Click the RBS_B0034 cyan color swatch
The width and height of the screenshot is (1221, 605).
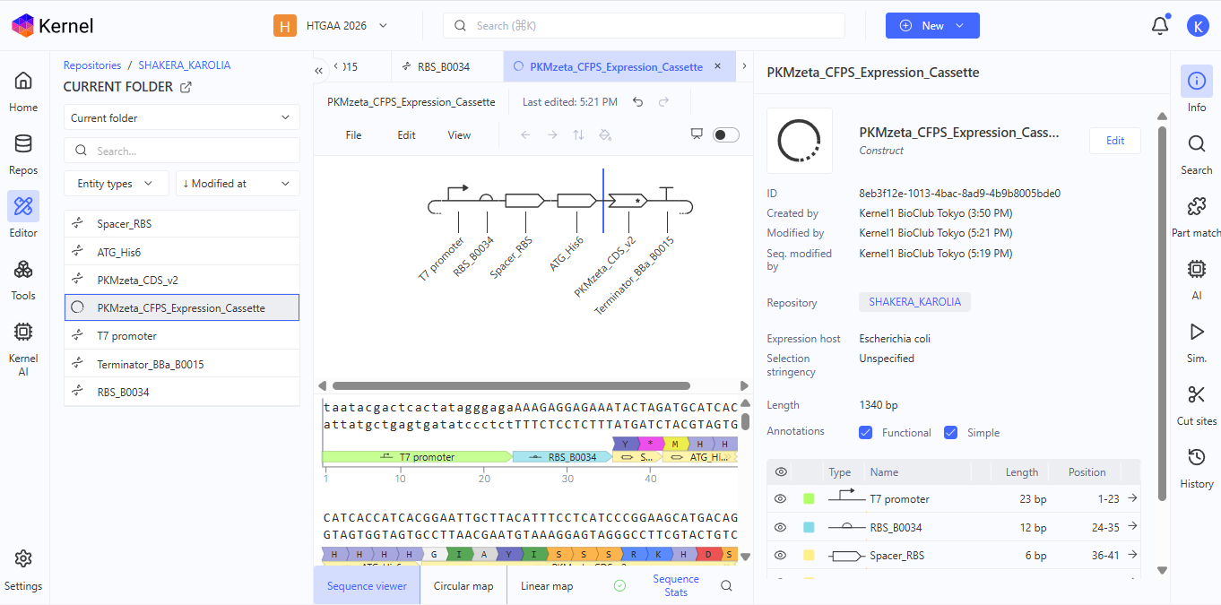coord(810,527)
